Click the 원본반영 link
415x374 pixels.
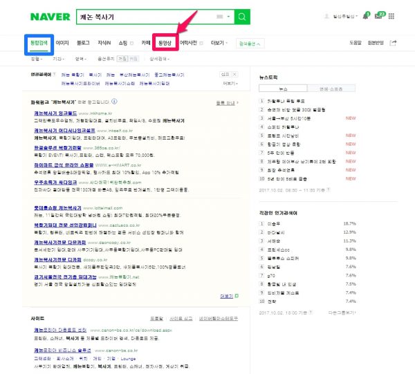tap(376, 43)
